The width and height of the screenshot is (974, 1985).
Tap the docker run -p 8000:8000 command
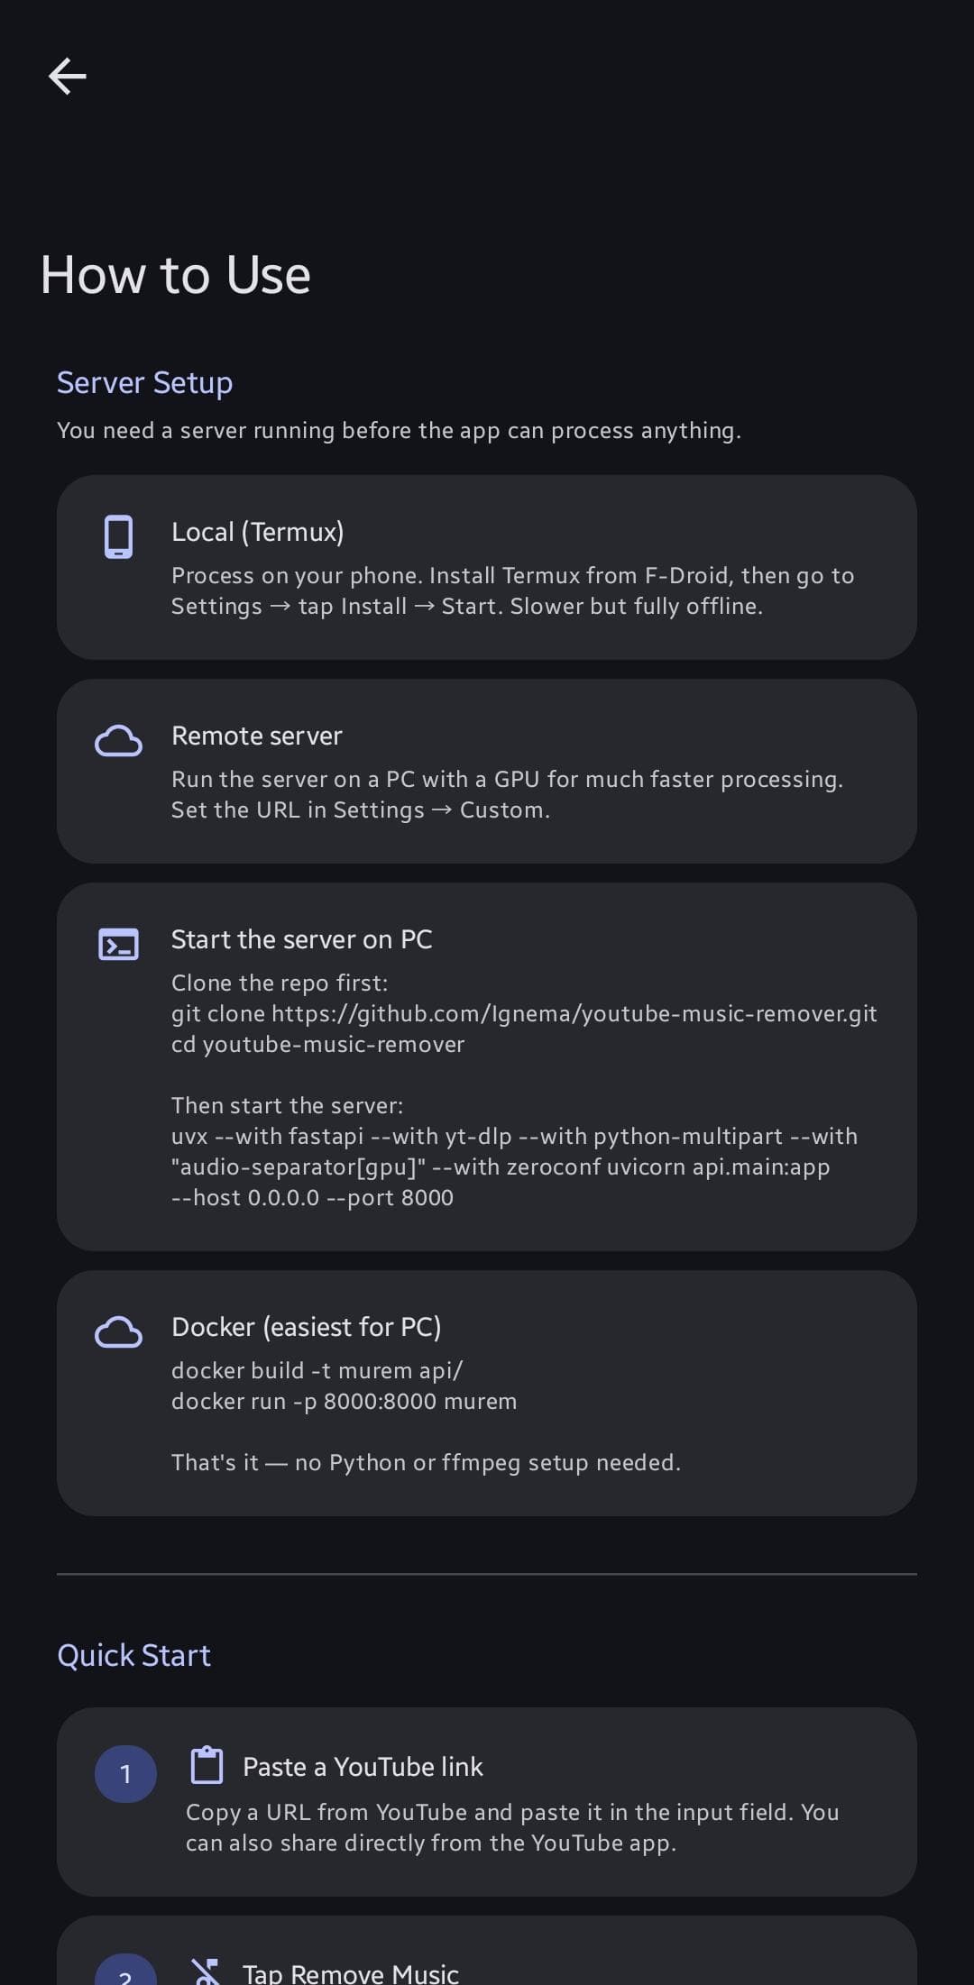tap(344, 1401)
